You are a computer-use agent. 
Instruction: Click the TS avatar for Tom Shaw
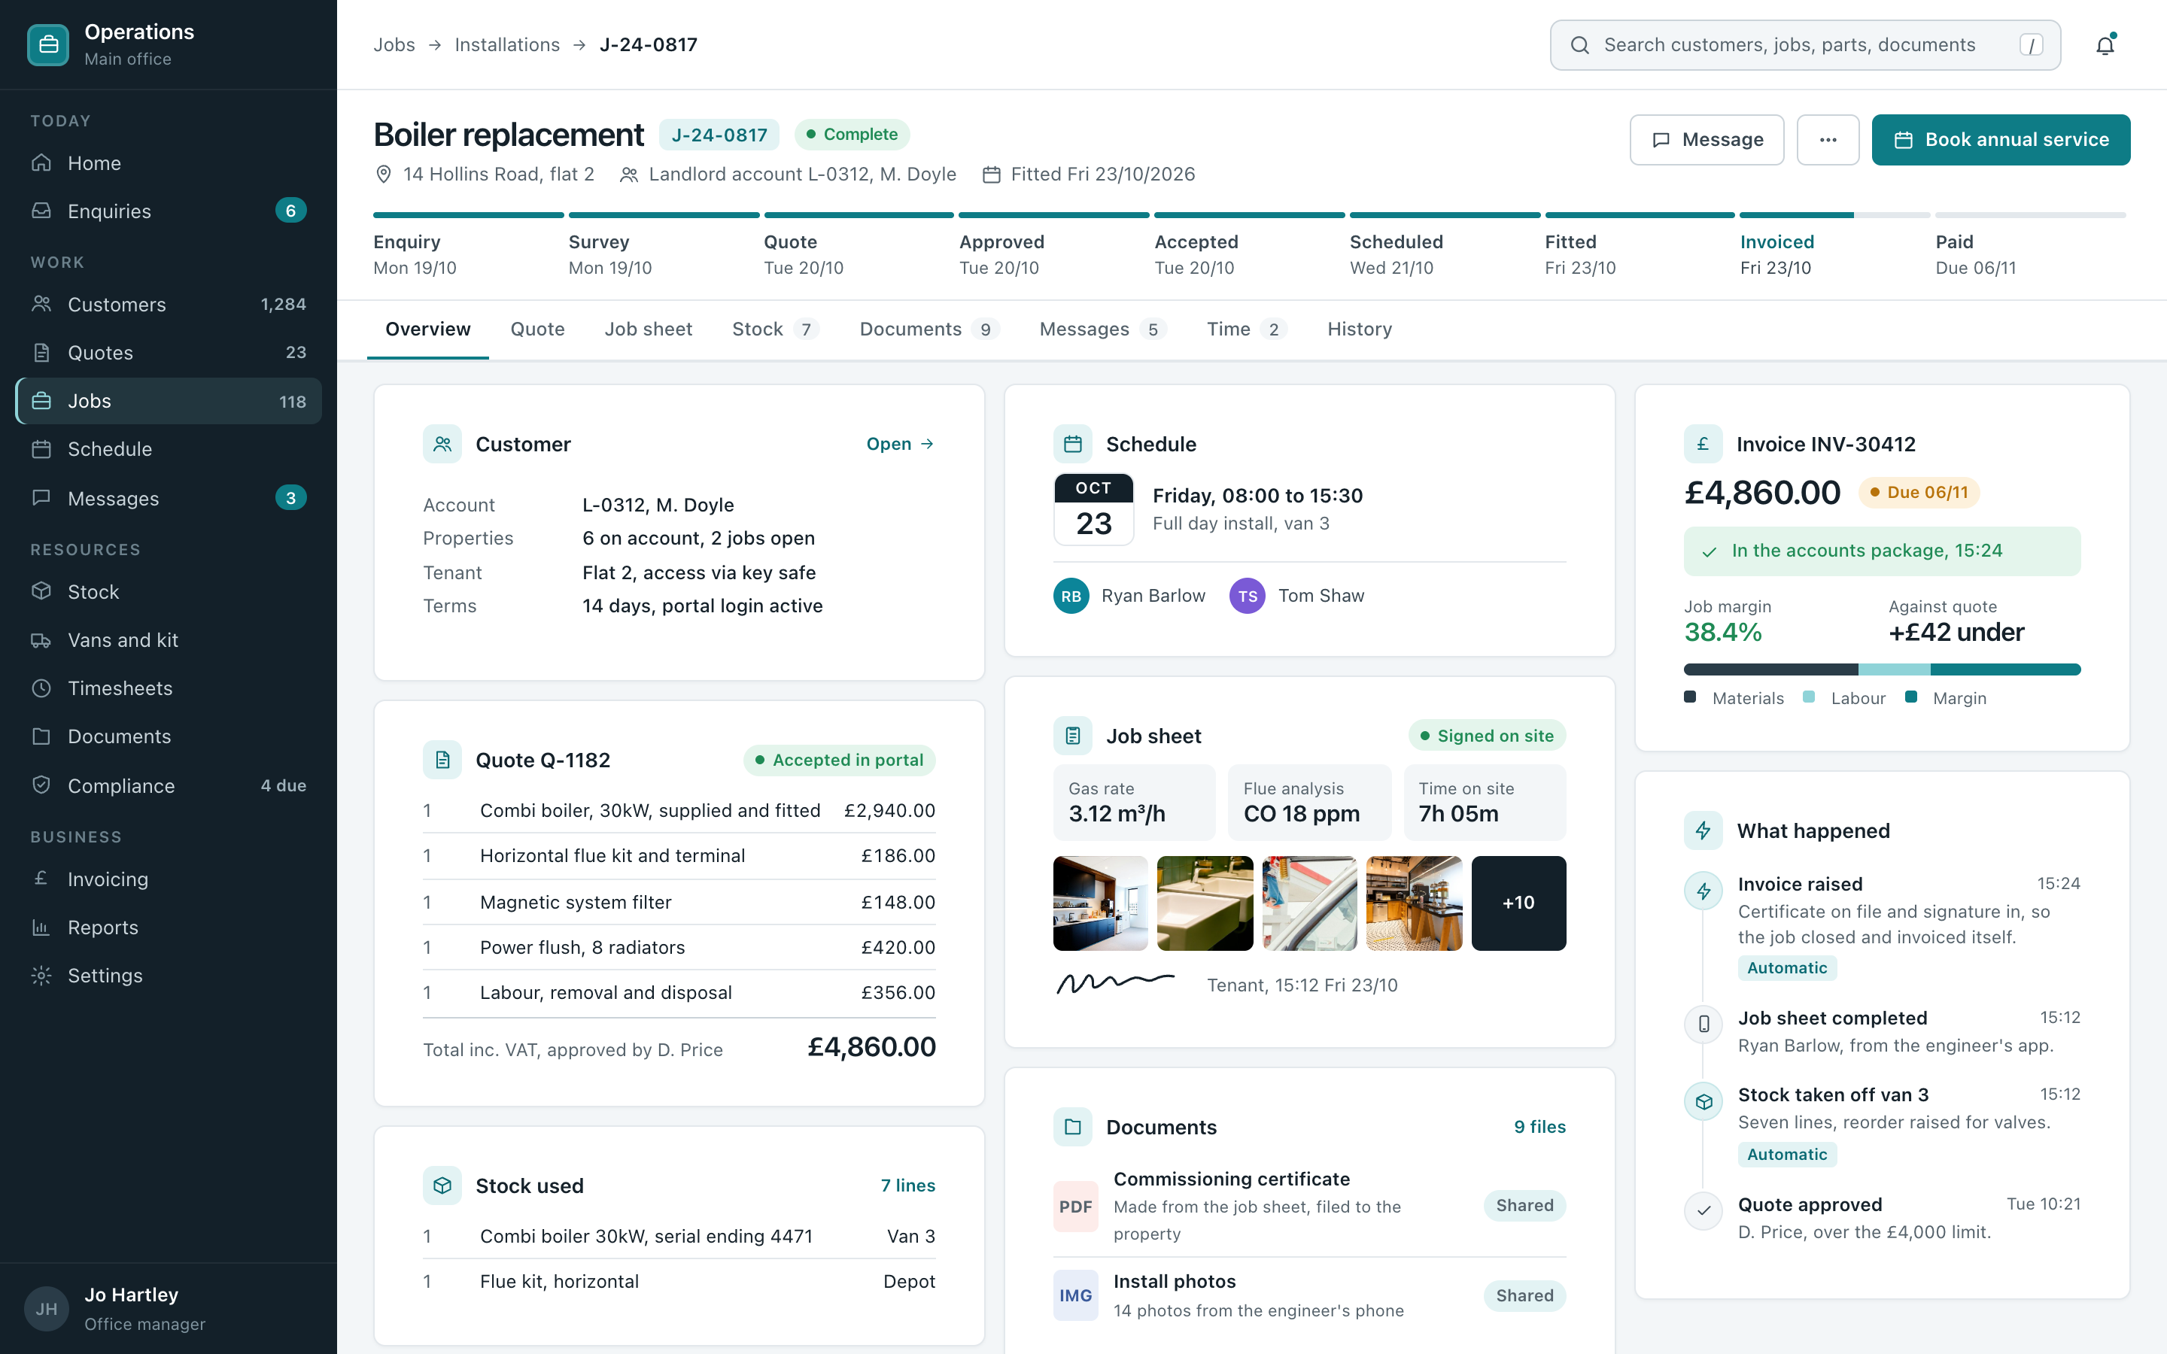(1248, 597)
